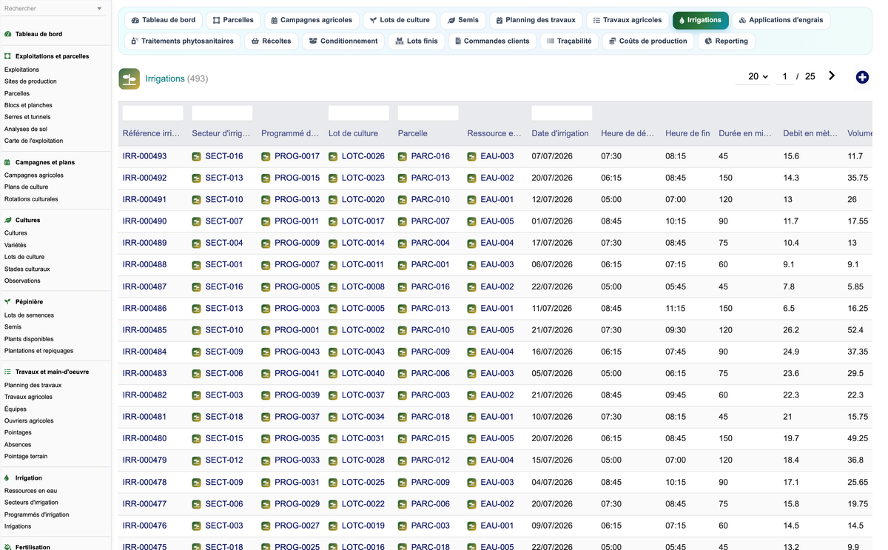Click the Irrigations module icon beside the title
This screenshot has width=888, height=550.
point(129,78)
